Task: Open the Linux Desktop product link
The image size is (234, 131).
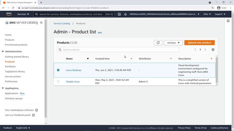Action: (73, 70)
